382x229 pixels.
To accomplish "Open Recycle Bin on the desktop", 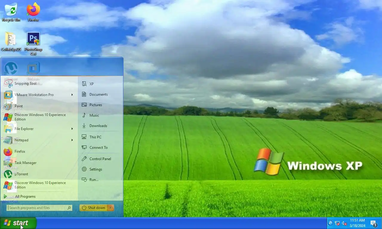I will 11,12.
